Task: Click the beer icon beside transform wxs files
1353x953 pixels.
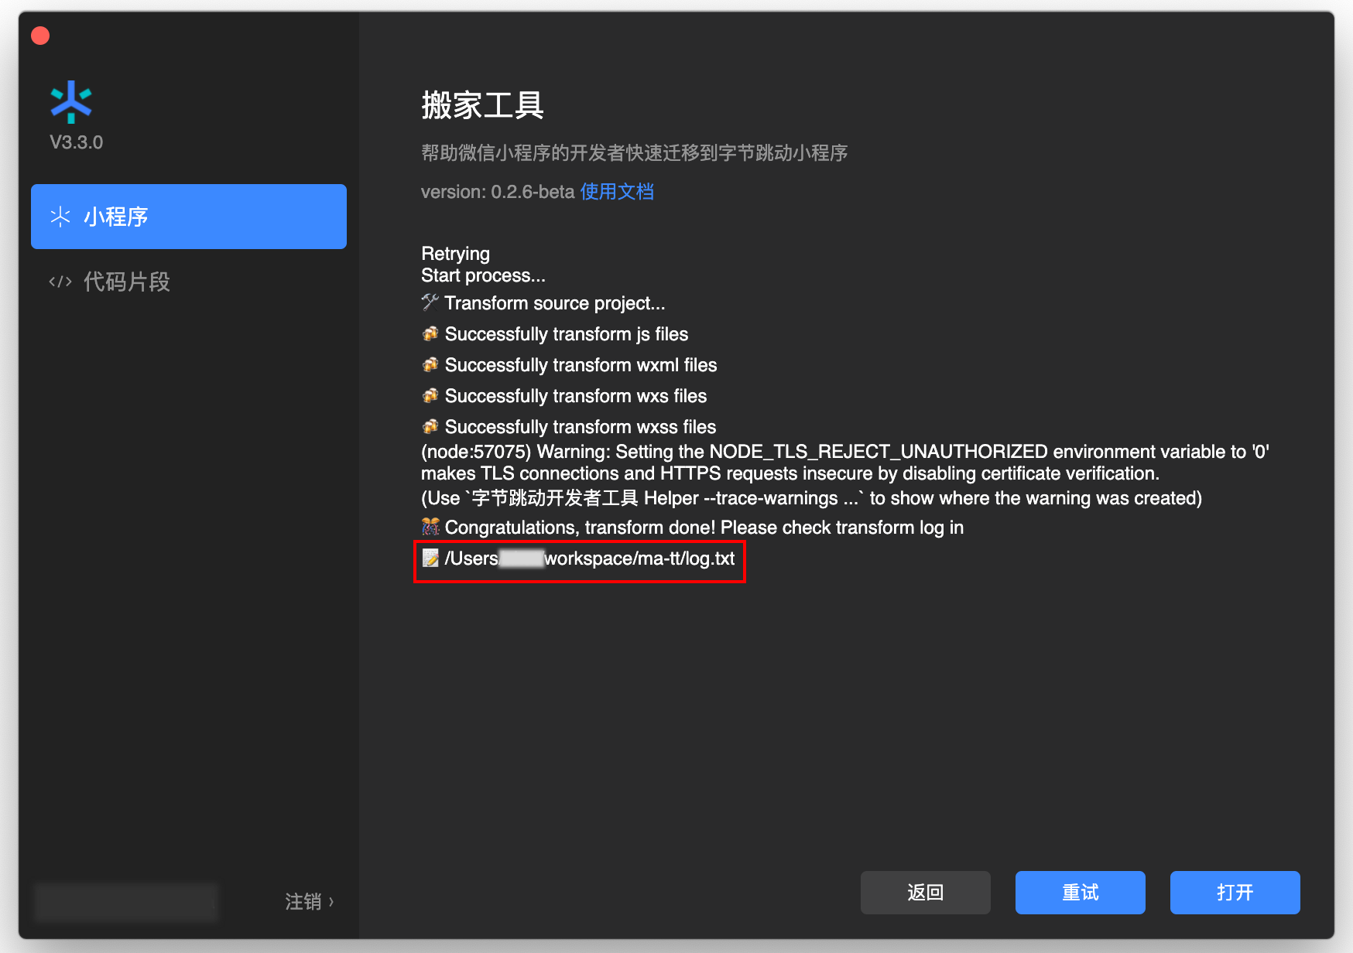Action: (430, 395)
